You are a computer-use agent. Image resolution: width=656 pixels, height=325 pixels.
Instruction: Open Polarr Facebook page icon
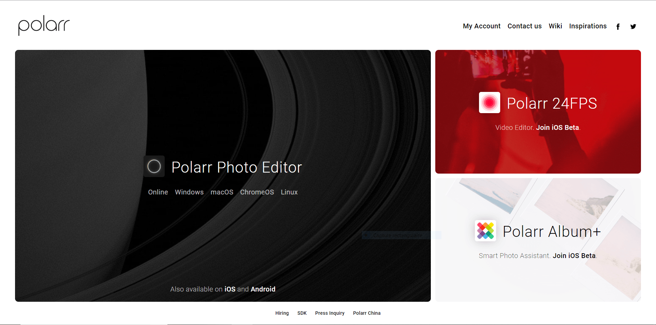pyautogui.click(x=618, y=27)
